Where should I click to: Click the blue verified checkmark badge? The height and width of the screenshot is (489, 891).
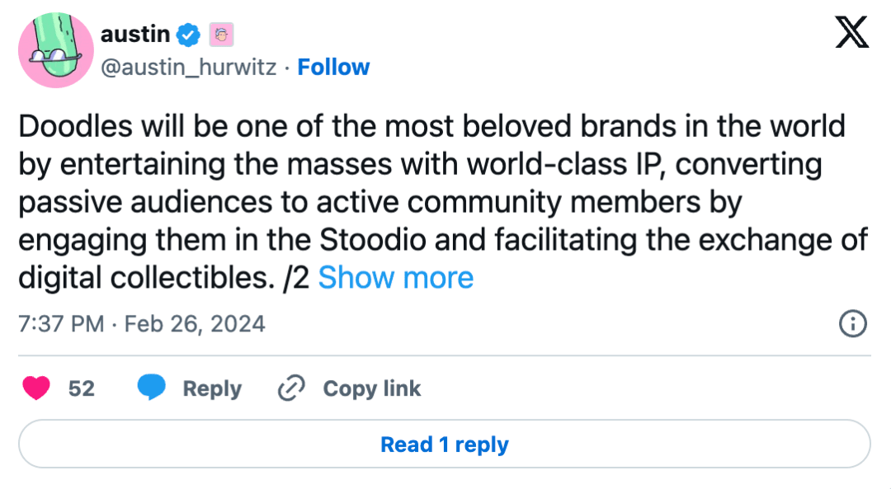coord(190,35)
